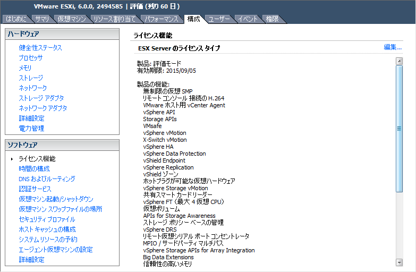
Task: Open ストレージ アダプタ settings
Action: pos(41,98)
